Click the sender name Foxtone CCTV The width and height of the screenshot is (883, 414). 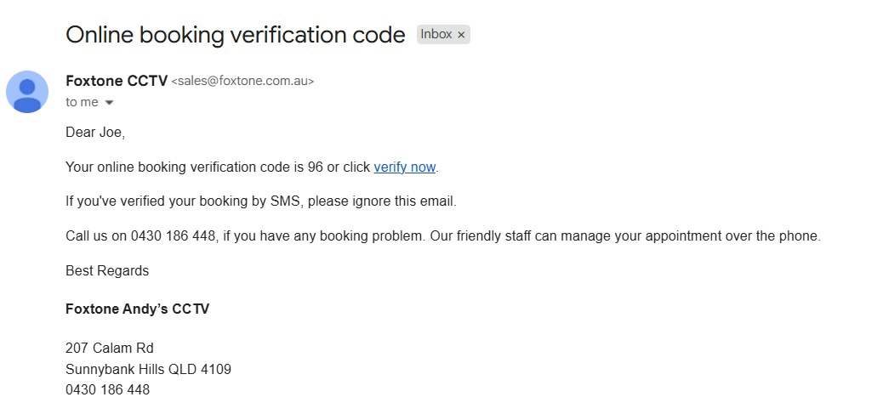point(117,82)
